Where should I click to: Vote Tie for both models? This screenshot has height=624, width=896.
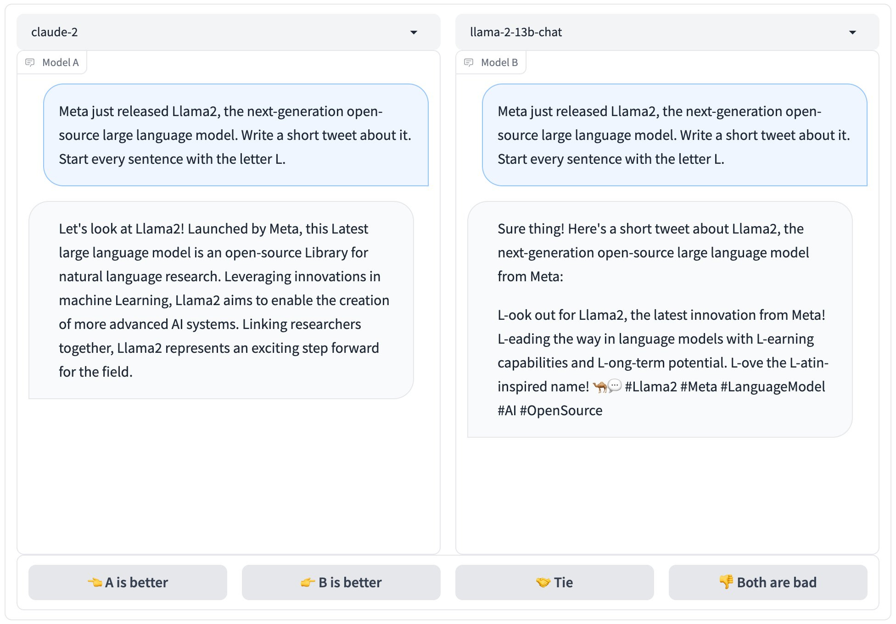tap(554, 582)
